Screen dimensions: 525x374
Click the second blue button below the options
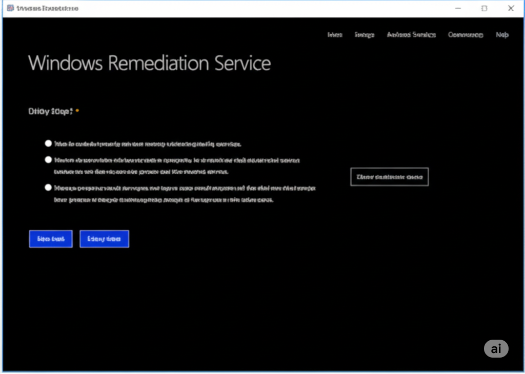pyautogui.click(x=104, y=239)
